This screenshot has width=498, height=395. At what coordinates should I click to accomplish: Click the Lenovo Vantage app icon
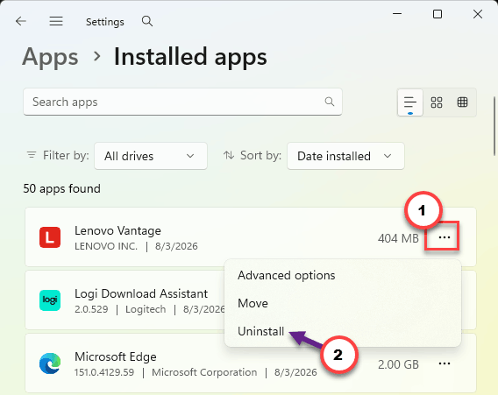pos(50,237)
